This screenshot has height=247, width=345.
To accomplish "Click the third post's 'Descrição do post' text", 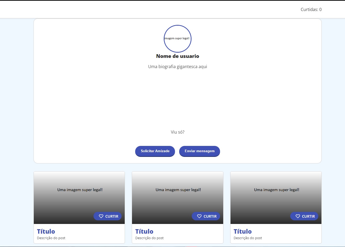I will 248,238.
